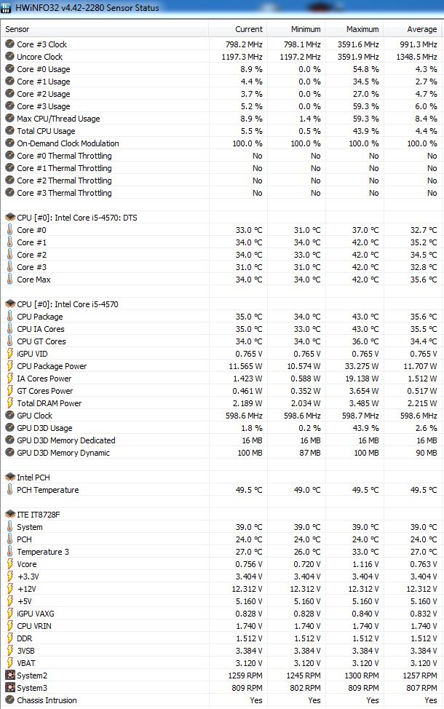This screenshot has width=444, height=709.
Task: Click the lightning bolt icon next to Vcore
Action: 9,564
